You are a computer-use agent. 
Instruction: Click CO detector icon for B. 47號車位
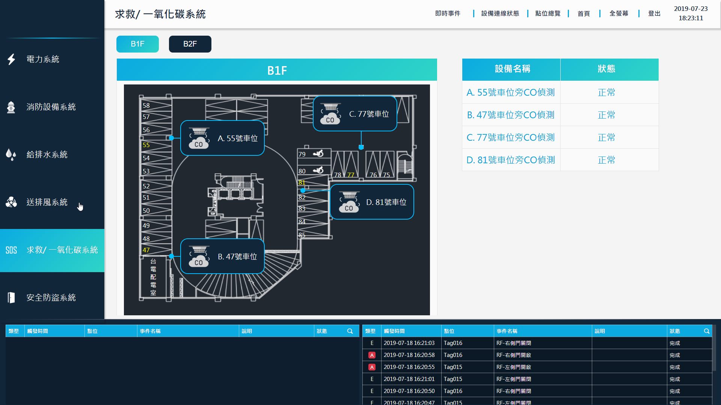[199, 256]
